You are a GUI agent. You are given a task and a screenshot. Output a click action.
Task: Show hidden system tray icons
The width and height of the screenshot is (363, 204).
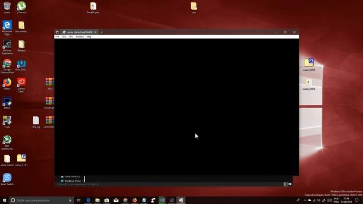(305, 200)
